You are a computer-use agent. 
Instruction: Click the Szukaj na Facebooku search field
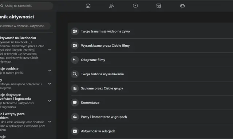point(26,6)
